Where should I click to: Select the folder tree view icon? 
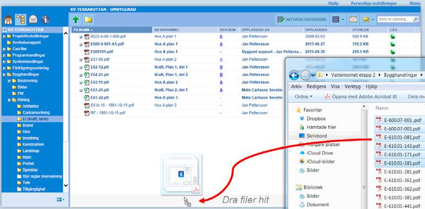[x=20, y=19]
